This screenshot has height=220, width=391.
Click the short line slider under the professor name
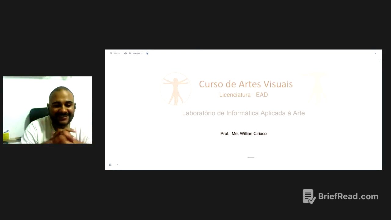250,157
